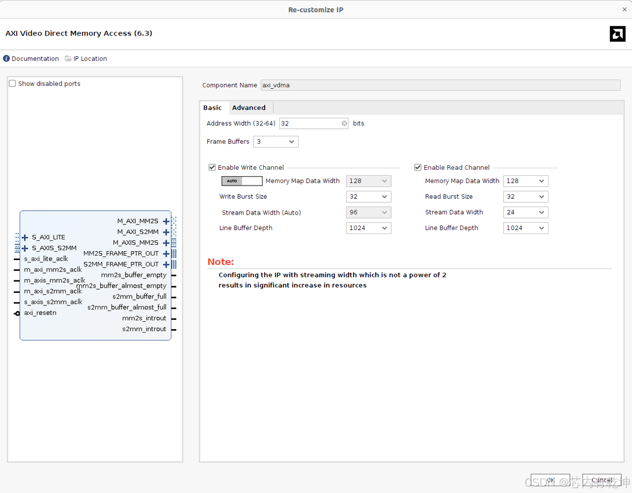Toggle Enable Read Channel checkbox
Screen dimensions: 632x493
418,167
